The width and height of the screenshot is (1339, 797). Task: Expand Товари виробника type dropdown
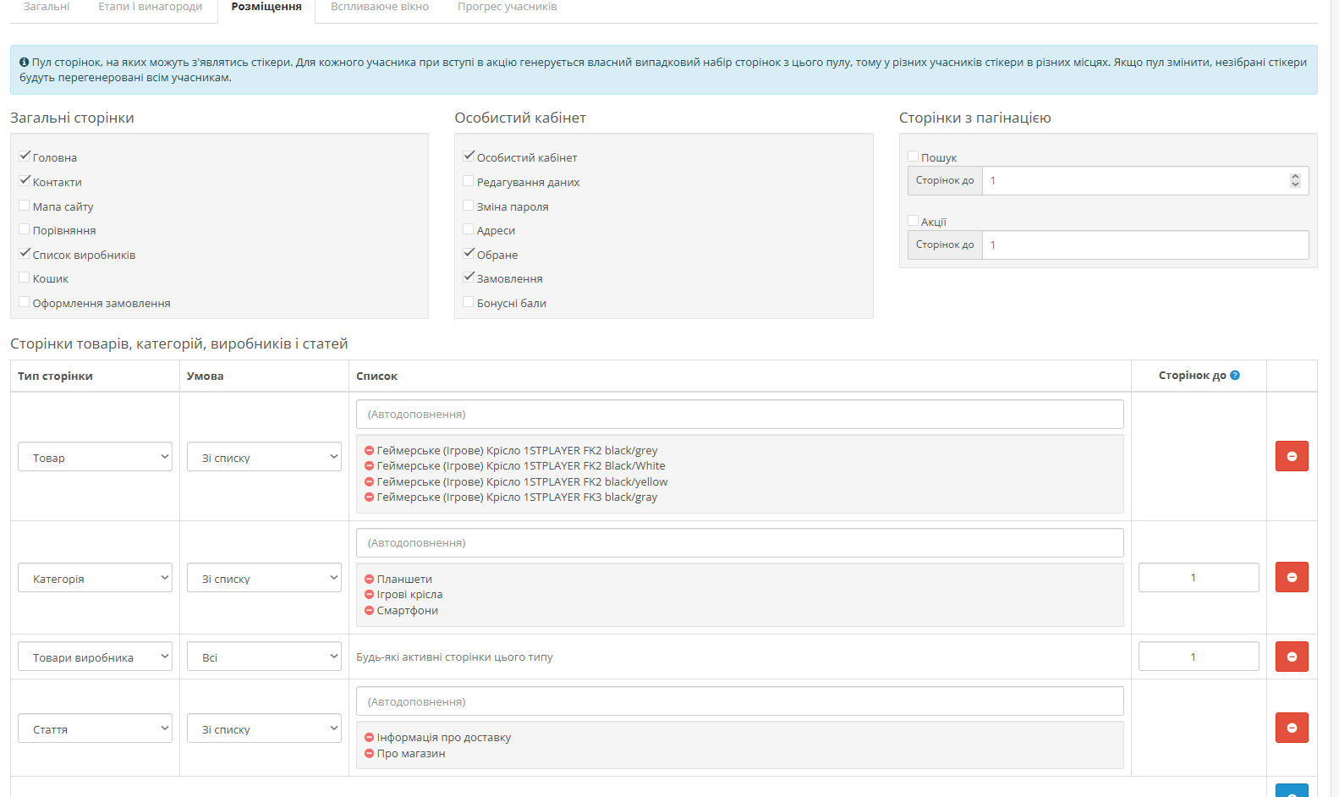coord(95,657)
